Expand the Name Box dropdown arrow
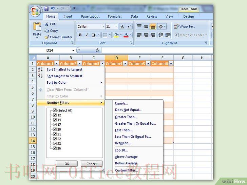The width and height of the screenshot is (247, 185). (x=73, y=50)
